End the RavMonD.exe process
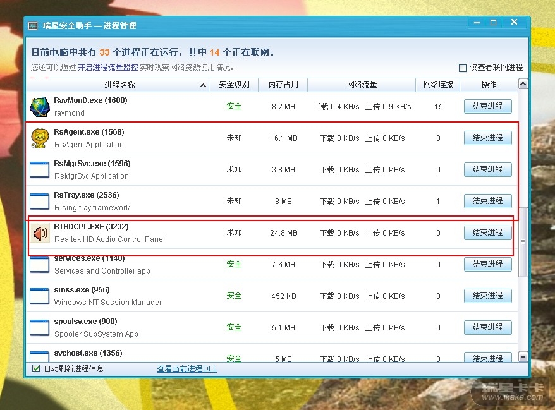 pos(487,106)
